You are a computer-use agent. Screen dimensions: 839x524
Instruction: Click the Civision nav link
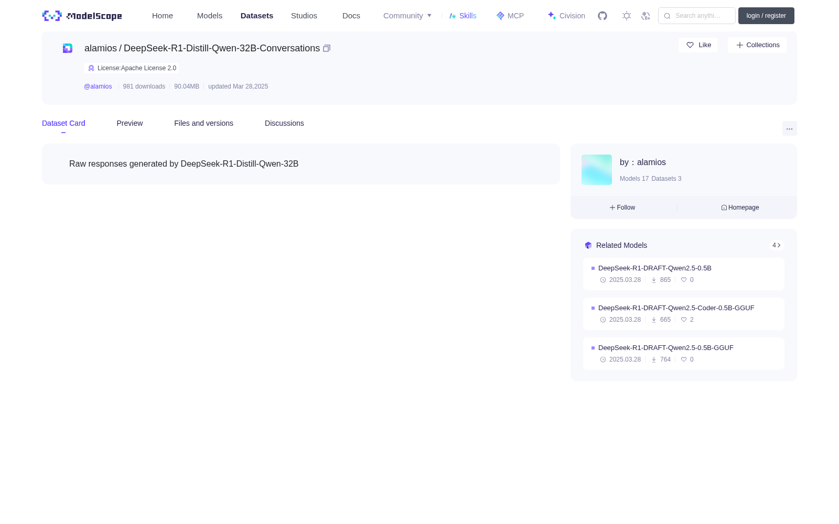pyautogui.click(x=566, y=16)
